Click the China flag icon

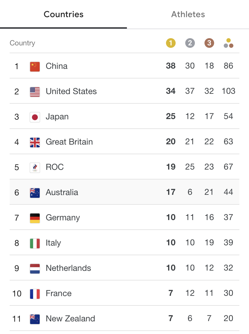click(35, 67)
